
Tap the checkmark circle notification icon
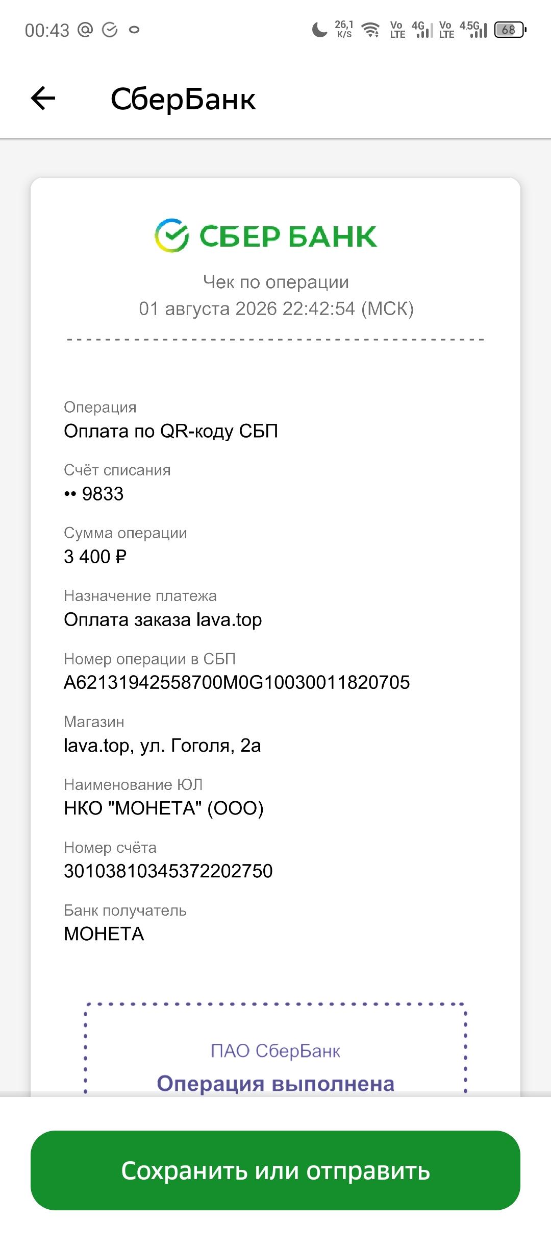point(110,30)
